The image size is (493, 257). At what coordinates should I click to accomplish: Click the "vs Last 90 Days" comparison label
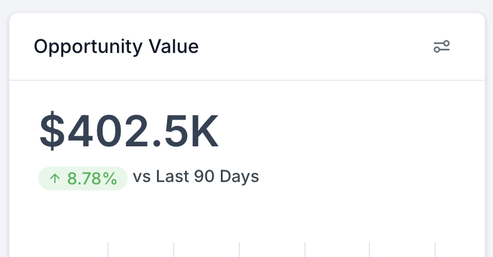pyautogui.click(x=196, y=177)
